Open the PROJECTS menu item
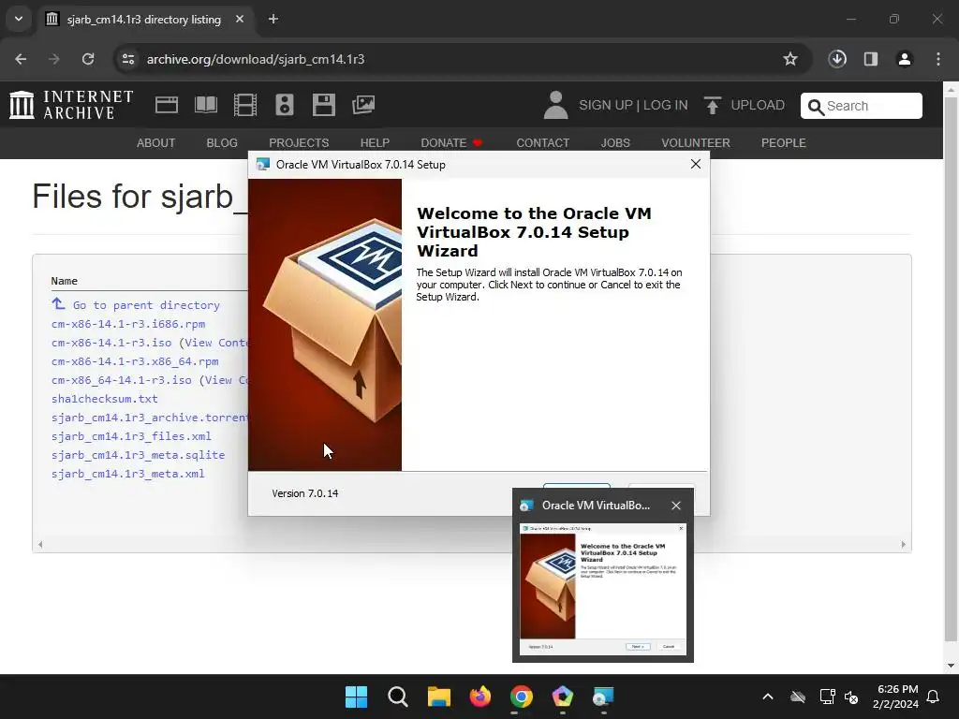Image resolution: width=959 pixels, height=719 pixels. point(299,142)
